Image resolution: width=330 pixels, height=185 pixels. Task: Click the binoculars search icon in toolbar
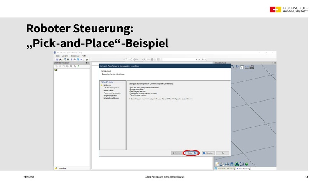[x=60, y=59]
